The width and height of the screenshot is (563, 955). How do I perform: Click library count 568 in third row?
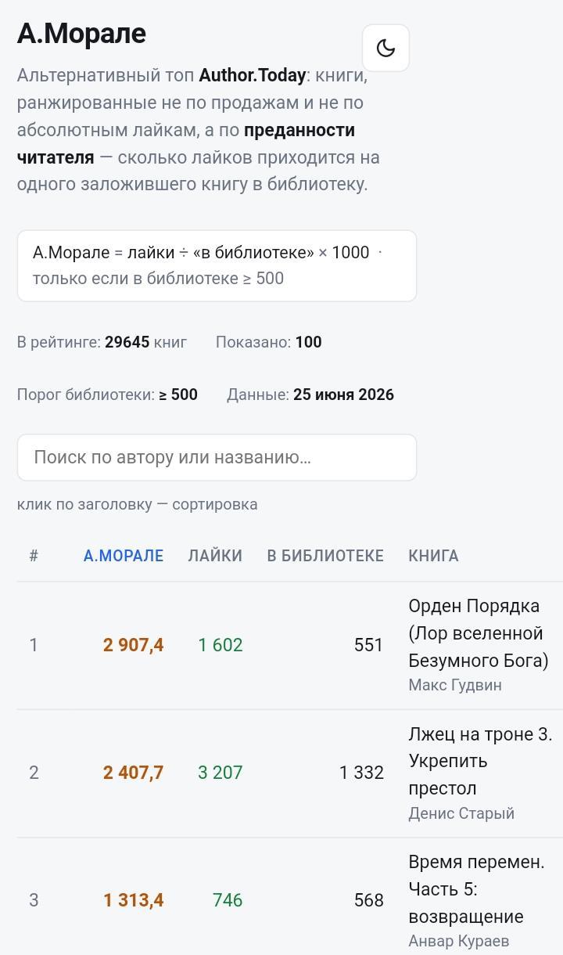click(368, 900)
